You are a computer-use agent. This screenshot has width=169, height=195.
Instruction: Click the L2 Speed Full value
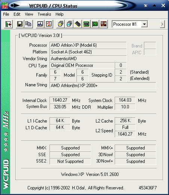(x=125, y=127)
